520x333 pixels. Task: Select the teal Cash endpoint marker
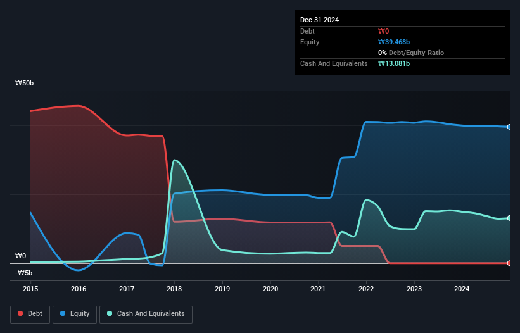[x=509, y=218]
